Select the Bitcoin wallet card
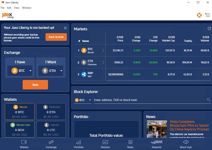 coord(20,111)
